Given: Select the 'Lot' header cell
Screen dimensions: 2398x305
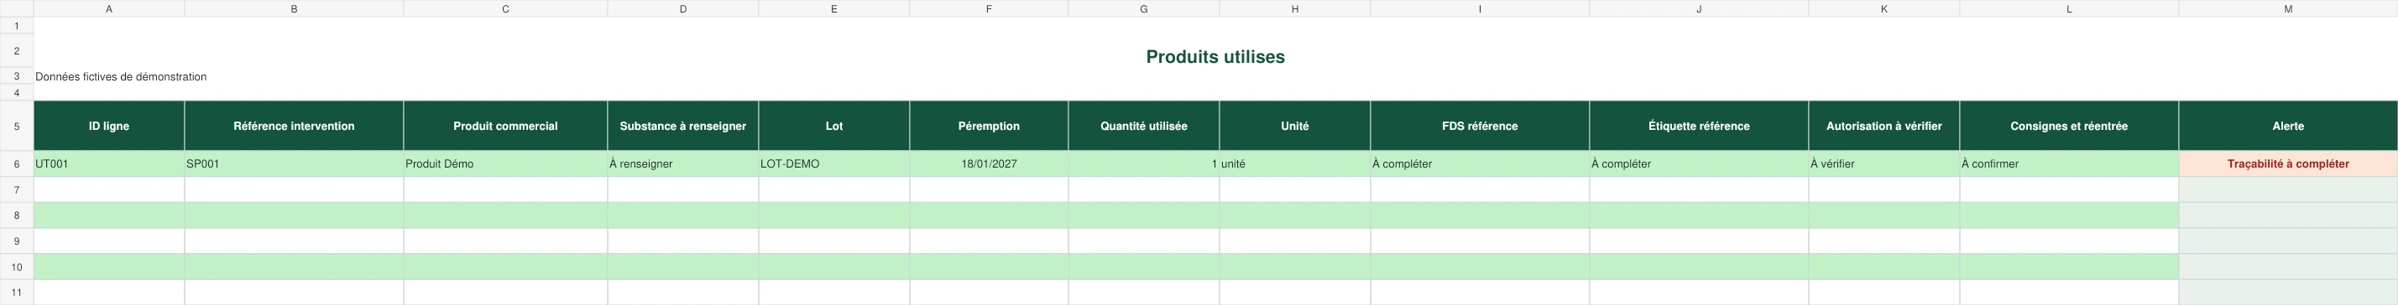Looking at the screenshot, I should [834, 126].
